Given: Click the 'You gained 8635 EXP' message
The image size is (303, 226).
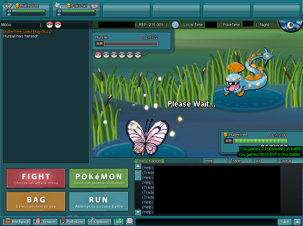Looking at the screenshot, I should point(269,154).
